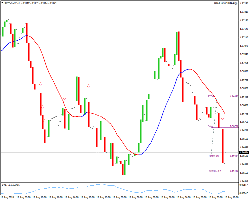Select the sell arrow near the 16:00 bar

coord(88,86)
